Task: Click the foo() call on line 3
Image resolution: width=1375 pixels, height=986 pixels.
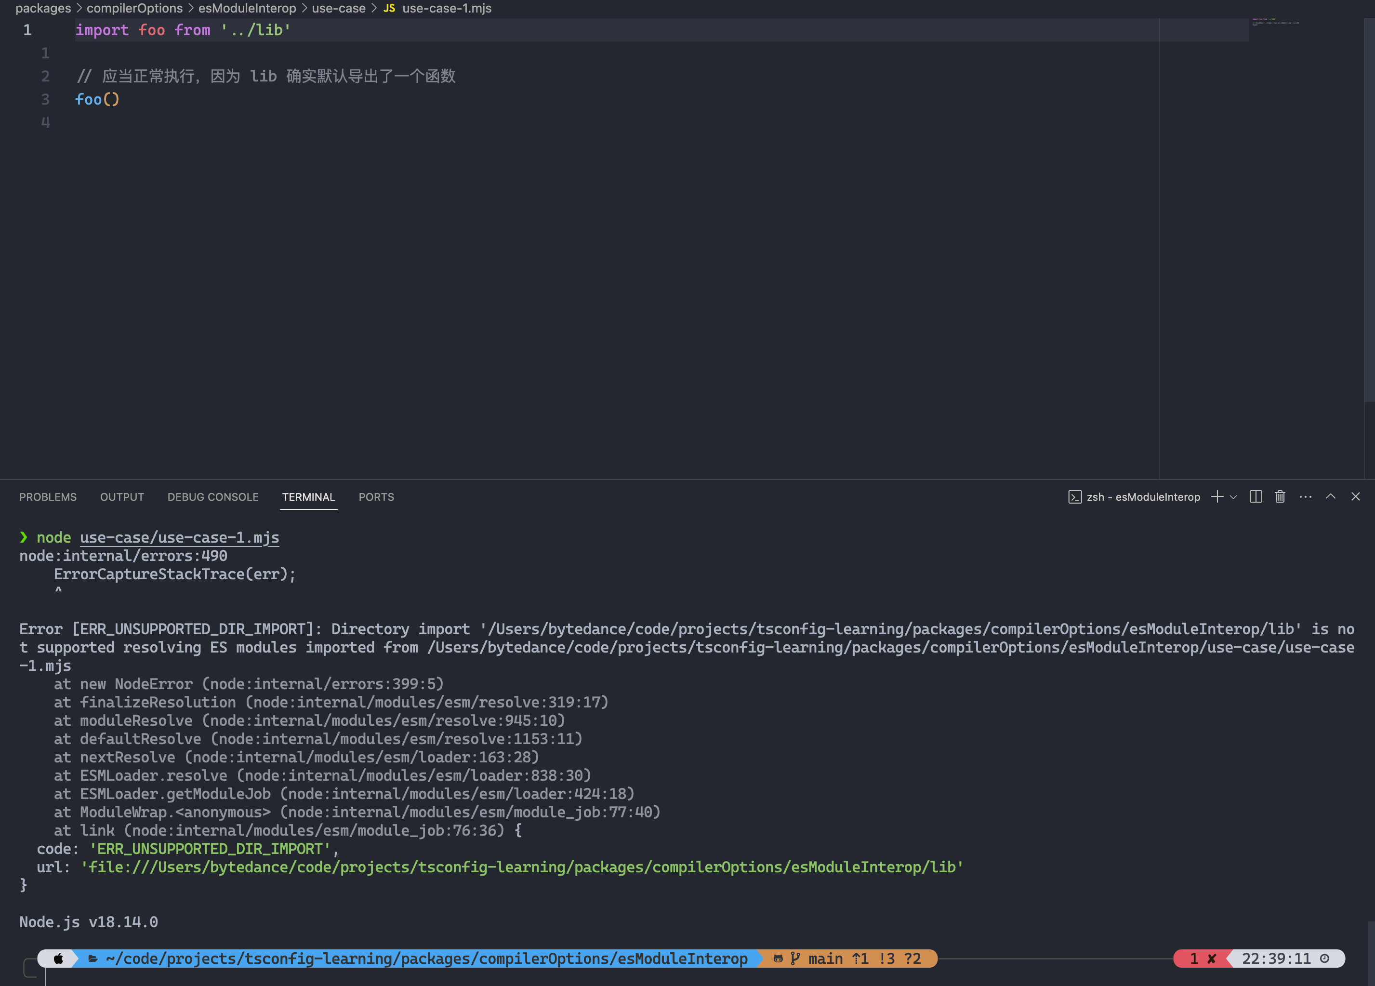Action: point(97,99)
